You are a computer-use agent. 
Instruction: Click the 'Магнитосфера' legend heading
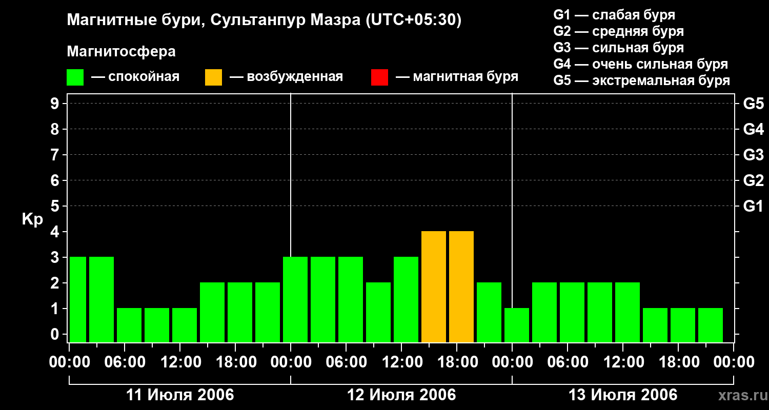tap(121, 52)
